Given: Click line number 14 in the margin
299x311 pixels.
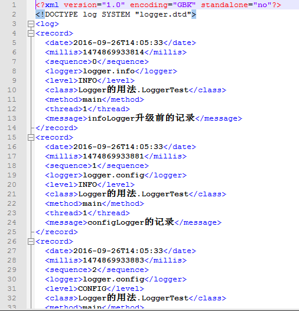Looking at the screenshot, I should click(12, 128).
